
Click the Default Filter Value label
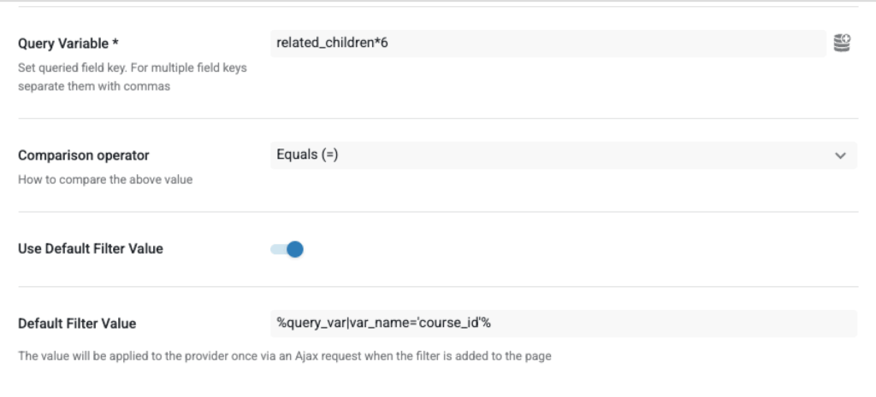click(x=77, y=324)
